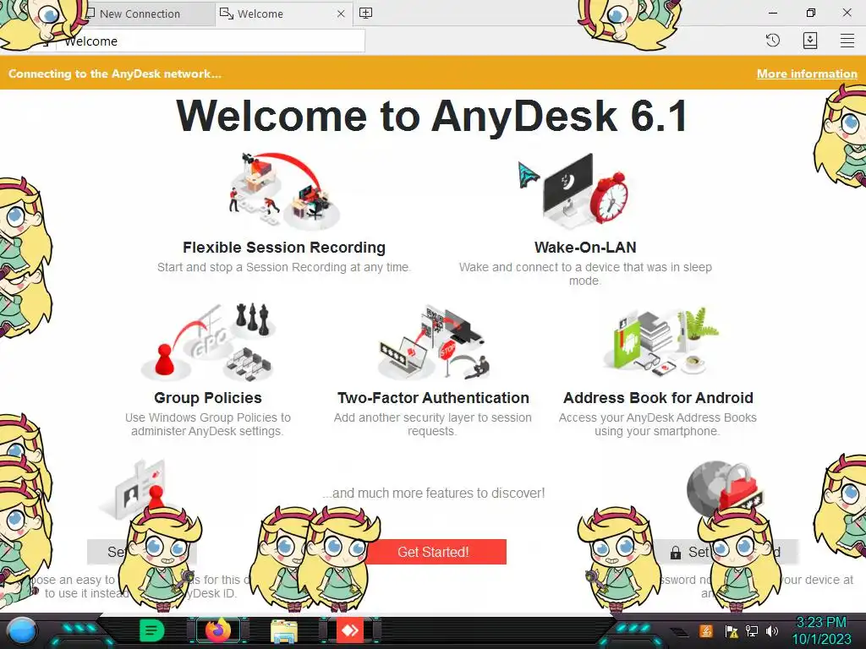Viewport: 866px width, 649px height.
Task: Click the Welcome to AnyDesk 6.1 title
Action: [x=432, y=116]
